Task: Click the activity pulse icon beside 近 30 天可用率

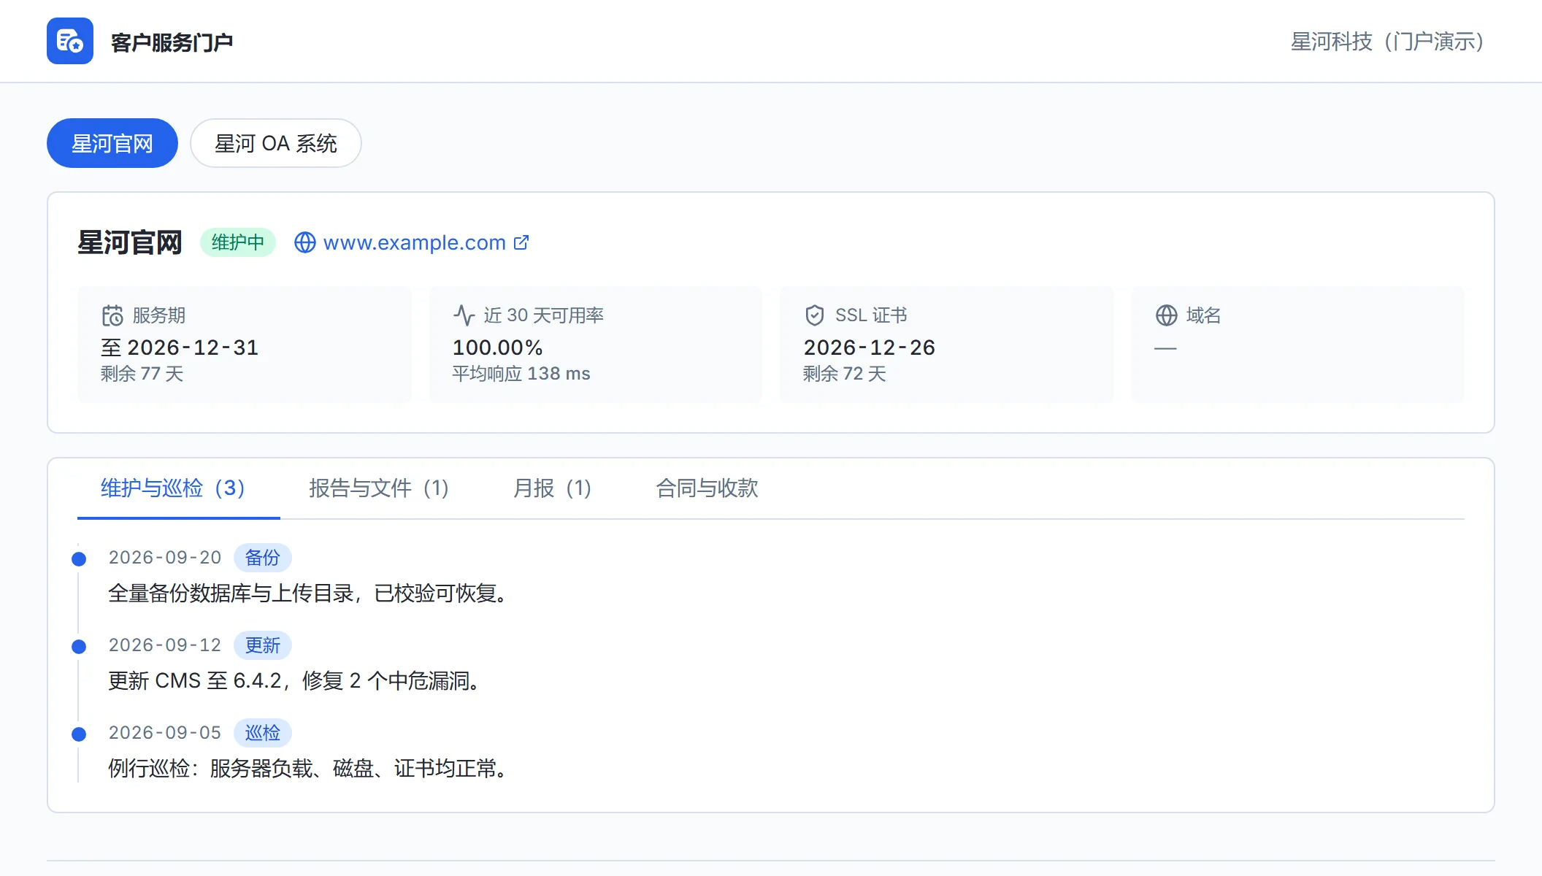Action: pos(464,315)
